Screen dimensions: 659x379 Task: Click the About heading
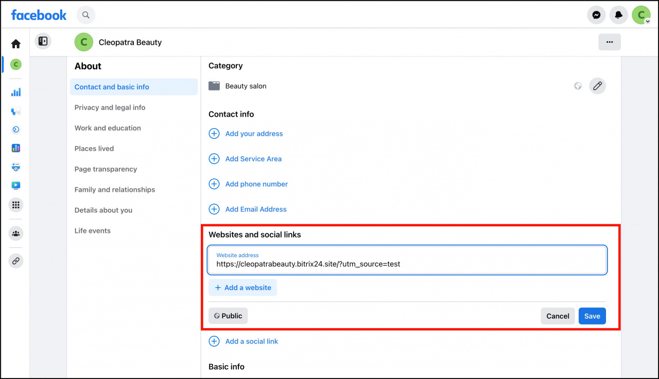(x=88, y=66)
